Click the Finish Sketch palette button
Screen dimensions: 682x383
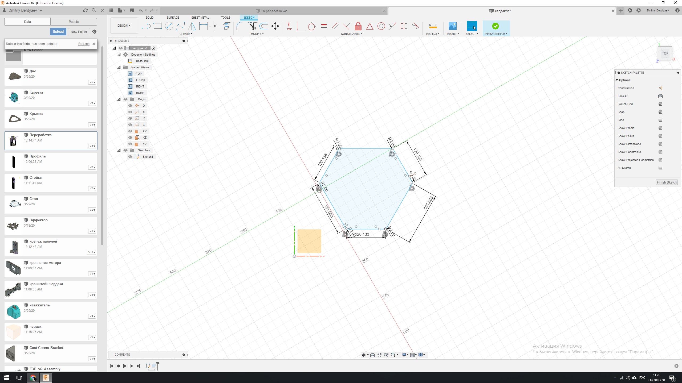click(x=667, y=182)
